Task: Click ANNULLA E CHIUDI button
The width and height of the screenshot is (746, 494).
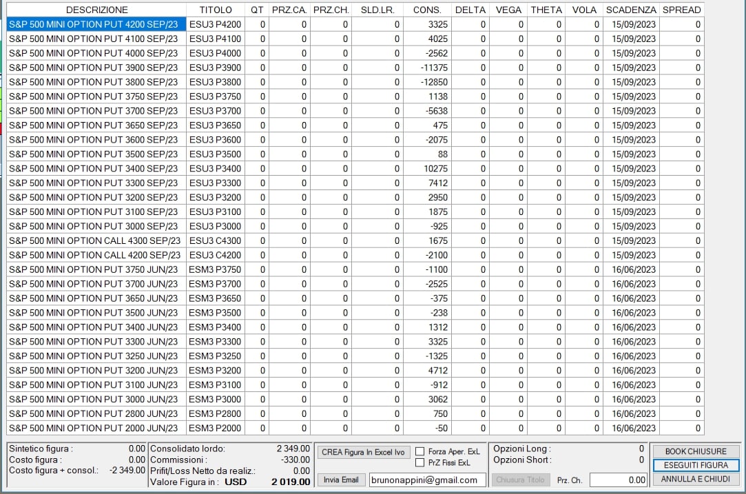Action: pos(696,480)
